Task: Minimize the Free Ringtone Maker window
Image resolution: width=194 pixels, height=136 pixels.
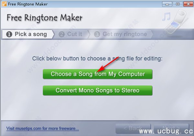Action: pyautogui.click(x=167, y=4)
